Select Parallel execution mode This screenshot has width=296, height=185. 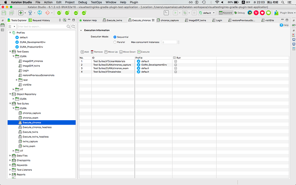pos(115,42)
